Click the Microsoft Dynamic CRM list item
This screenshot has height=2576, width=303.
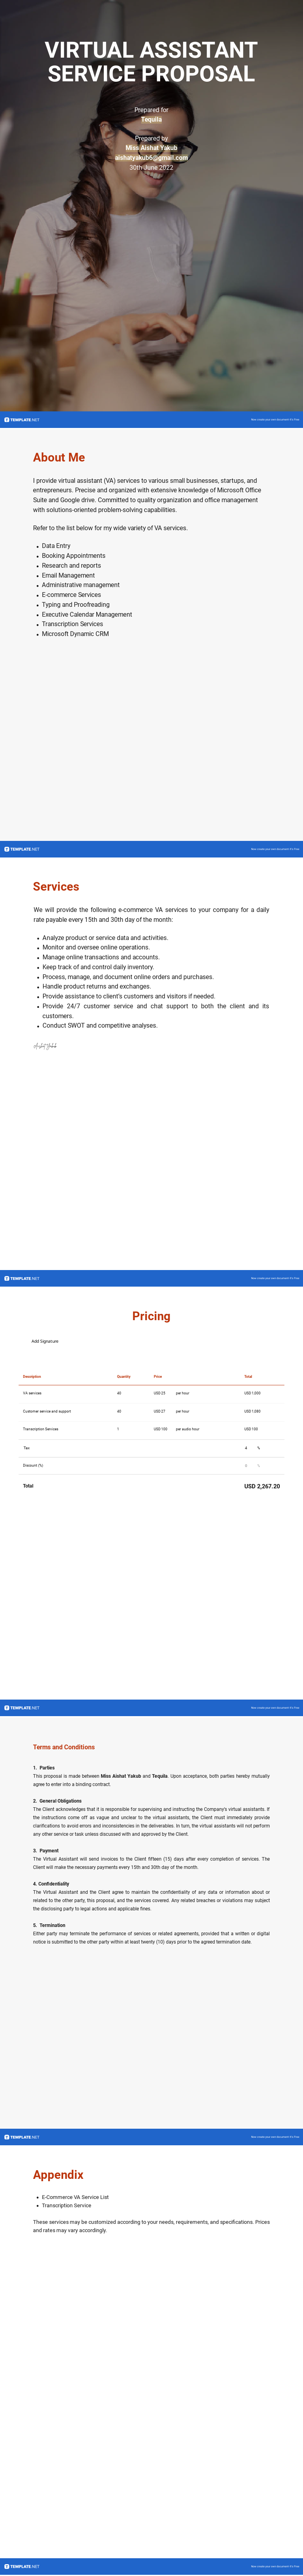click(x=75, y=634)
